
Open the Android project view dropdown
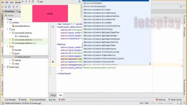click(9, 15)
